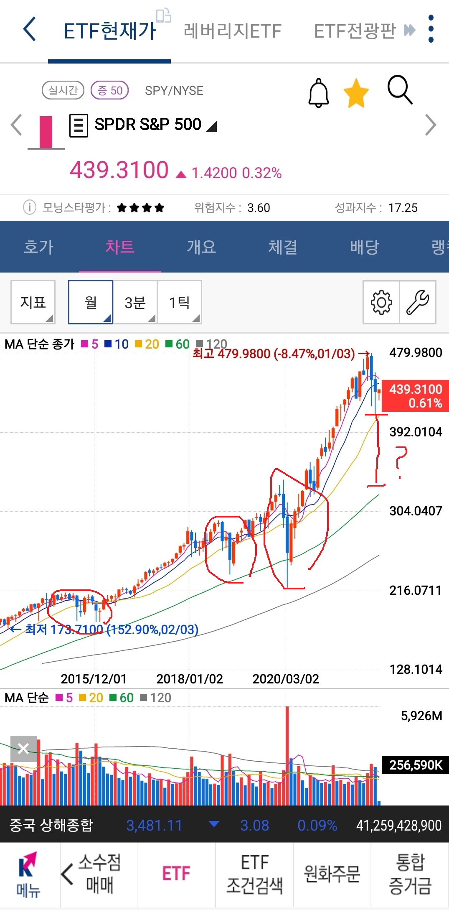
Task: Open the ETF bottom menu item
Action: pos(176,874)
